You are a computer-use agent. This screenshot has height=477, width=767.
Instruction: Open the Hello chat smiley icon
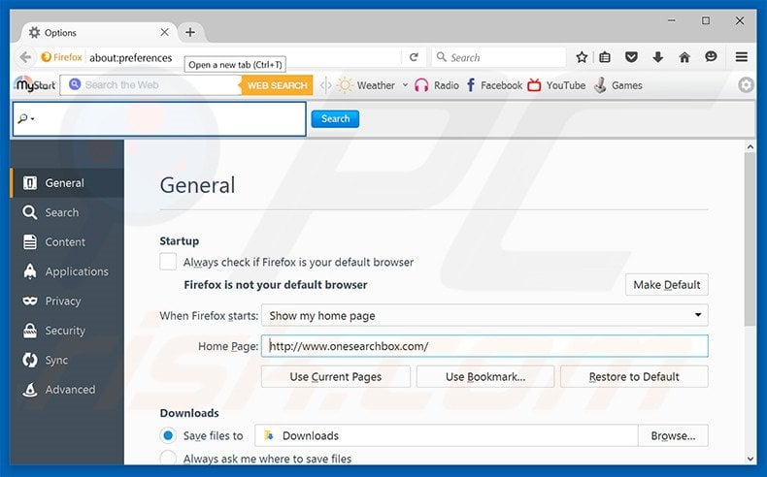[x=711, y=57]
